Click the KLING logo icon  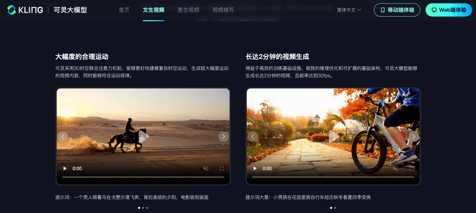(x=11, y=10)
